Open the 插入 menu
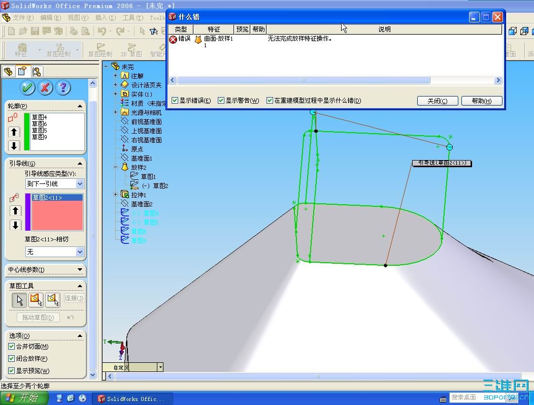 pyautogui.click(x=106, y=17)
